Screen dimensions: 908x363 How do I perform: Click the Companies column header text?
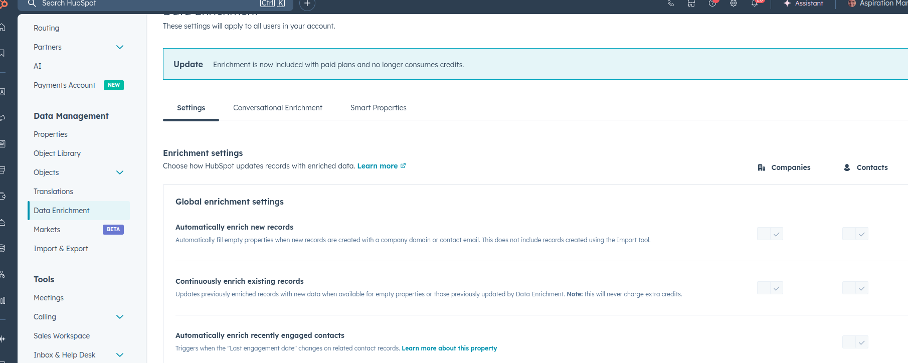791,167
